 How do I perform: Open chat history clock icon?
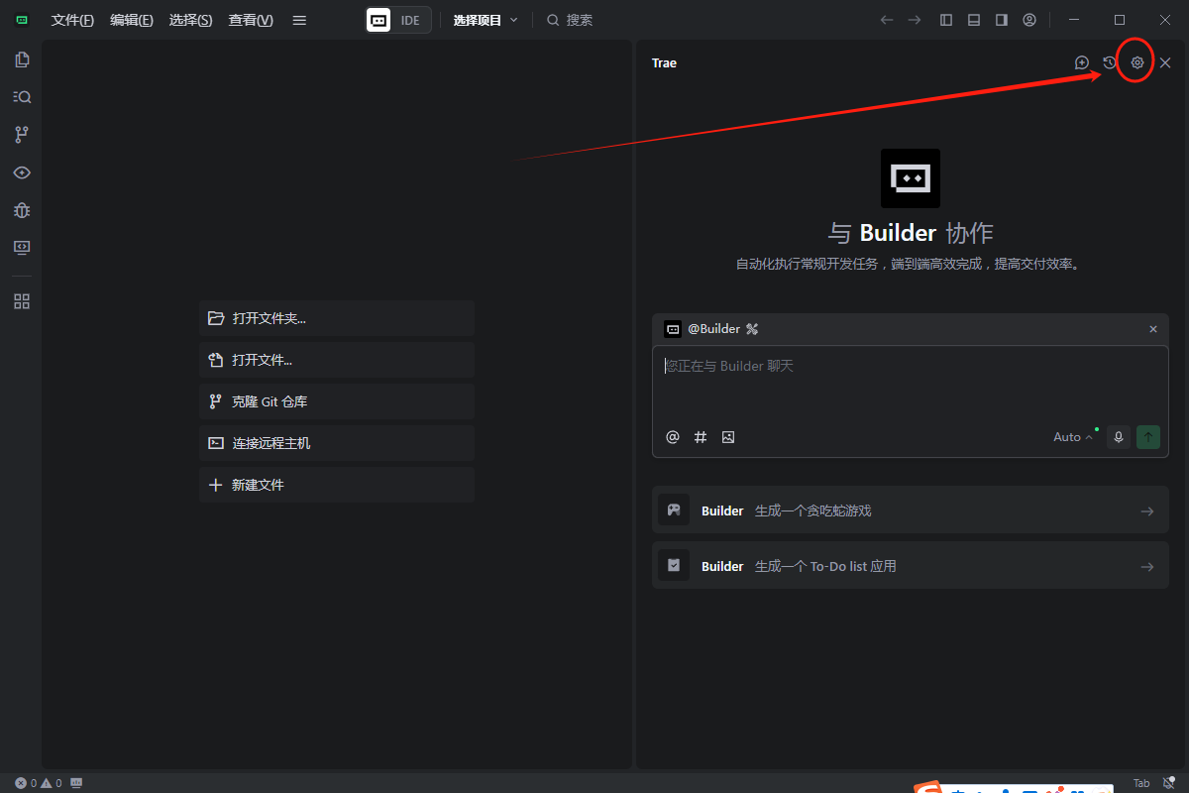pos(1110,62)
